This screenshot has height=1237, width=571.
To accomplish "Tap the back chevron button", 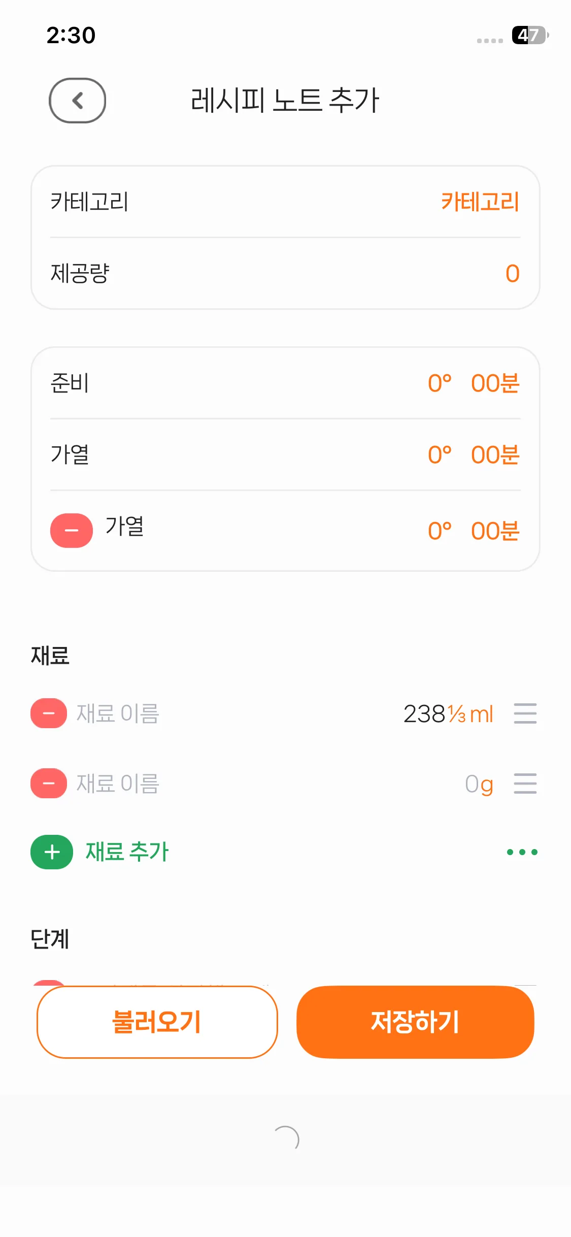I will click(x=77, y=101).
